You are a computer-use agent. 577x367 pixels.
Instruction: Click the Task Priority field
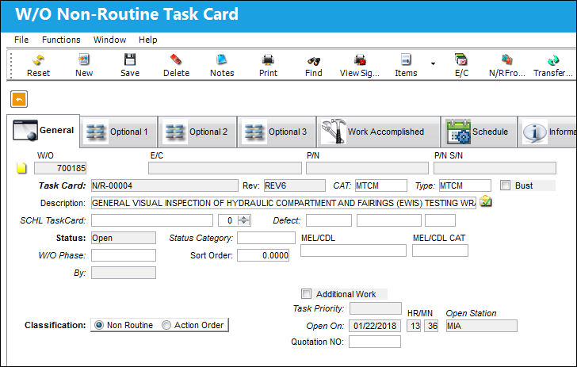(376, 308)
